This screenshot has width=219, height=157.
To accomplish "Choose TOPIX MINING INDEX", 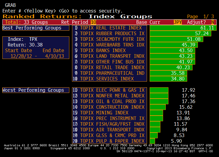I will [109, 113].
